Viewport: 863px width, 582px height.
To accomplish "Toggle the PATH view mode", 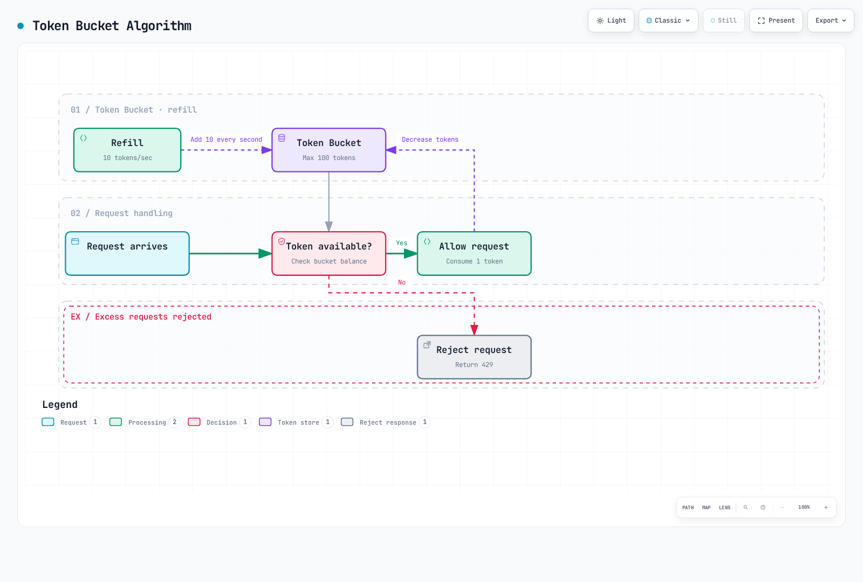I will click(x=688, y=508).
